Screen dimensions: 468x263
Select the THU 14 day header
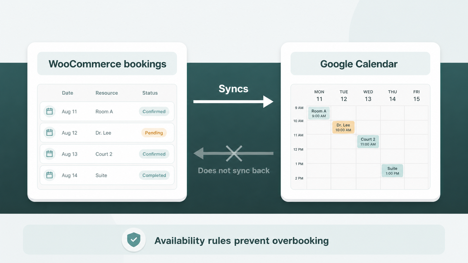pos(393,96)
